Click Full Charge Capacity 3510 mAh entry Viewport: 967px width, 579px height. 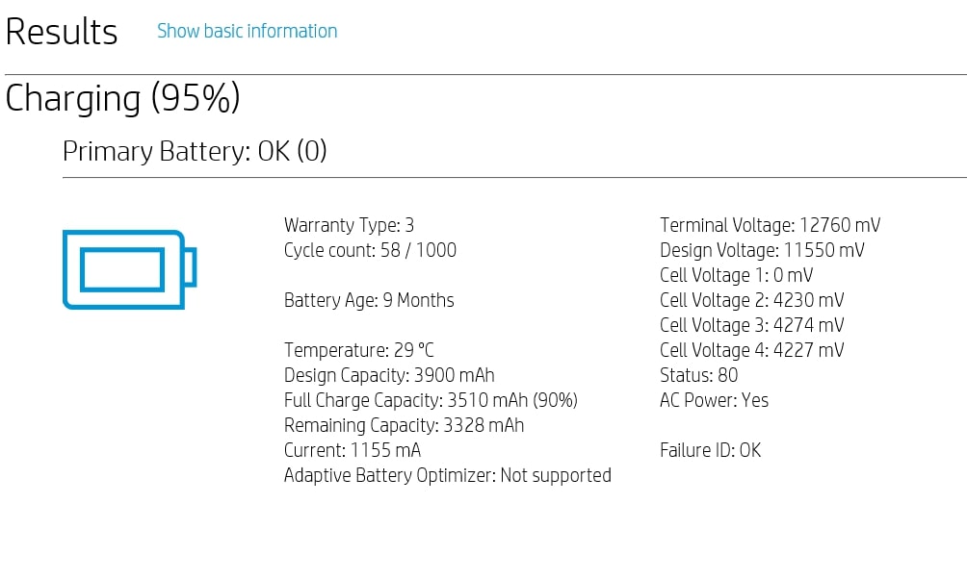pos(431,400)
